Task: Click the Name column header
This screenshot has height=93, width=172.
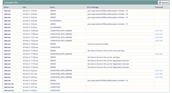Action: [6, 7]
